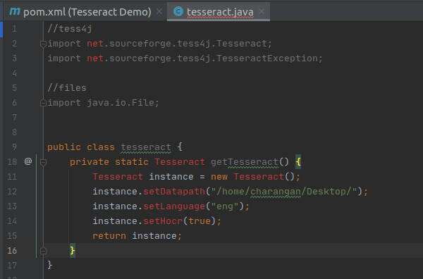This screenshot has height=279, width=423.
Task: Click highlighted opening brace on line 10
Action: [298, 162]
